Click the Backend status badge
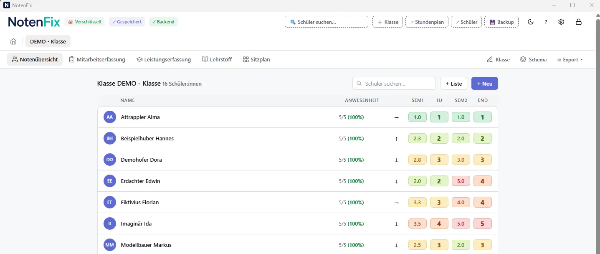The width and height of the screenshot is (600, 254). (x=163, y=22)
